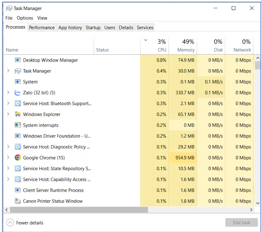Select the Canon Printer Status Window name
The width and height of the screenshot is (261, 232).
53,201
